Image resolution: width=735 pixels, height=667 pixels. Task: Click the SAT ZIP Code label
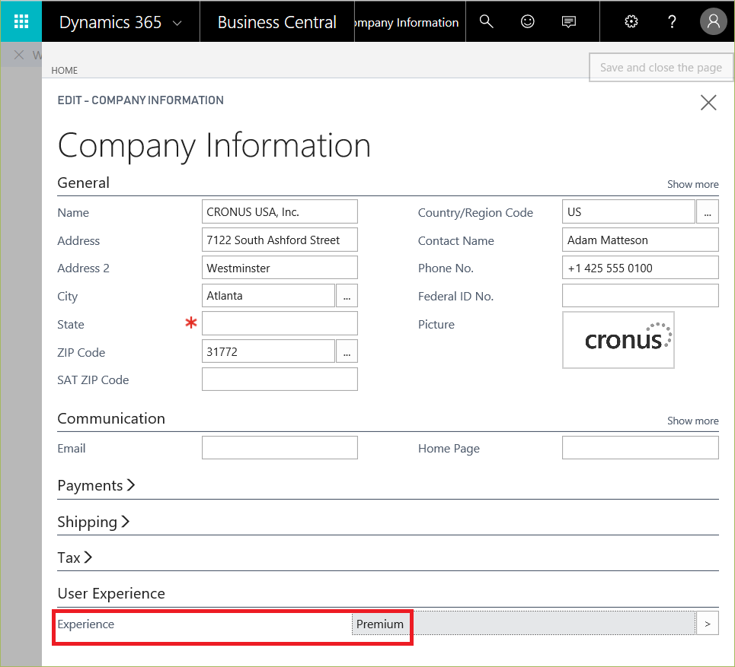point(93,380)
